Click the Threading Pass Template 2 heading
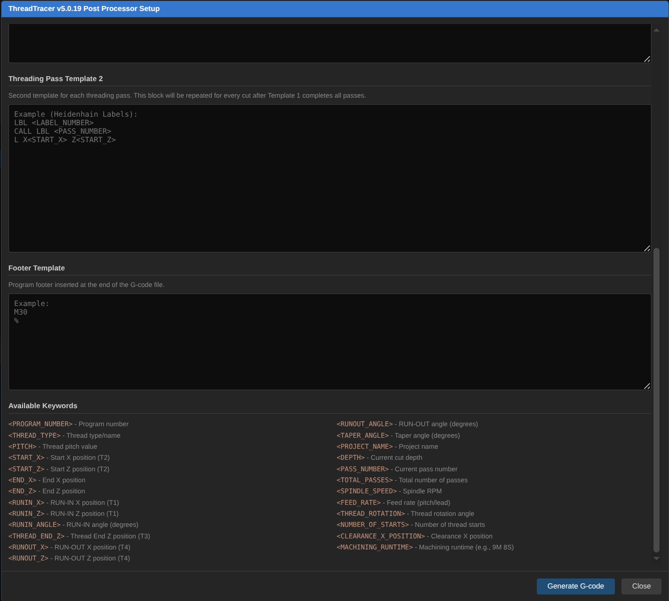The image size is (669, 601). 56,79
